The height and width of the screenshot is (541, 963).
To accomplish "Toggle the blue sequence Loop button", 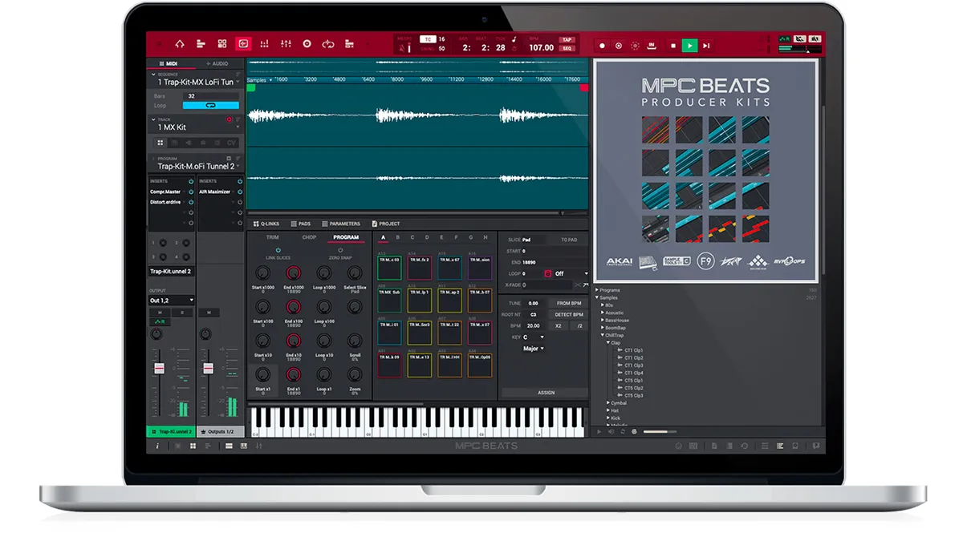I will pyautogui.click(x=210, y=105).
